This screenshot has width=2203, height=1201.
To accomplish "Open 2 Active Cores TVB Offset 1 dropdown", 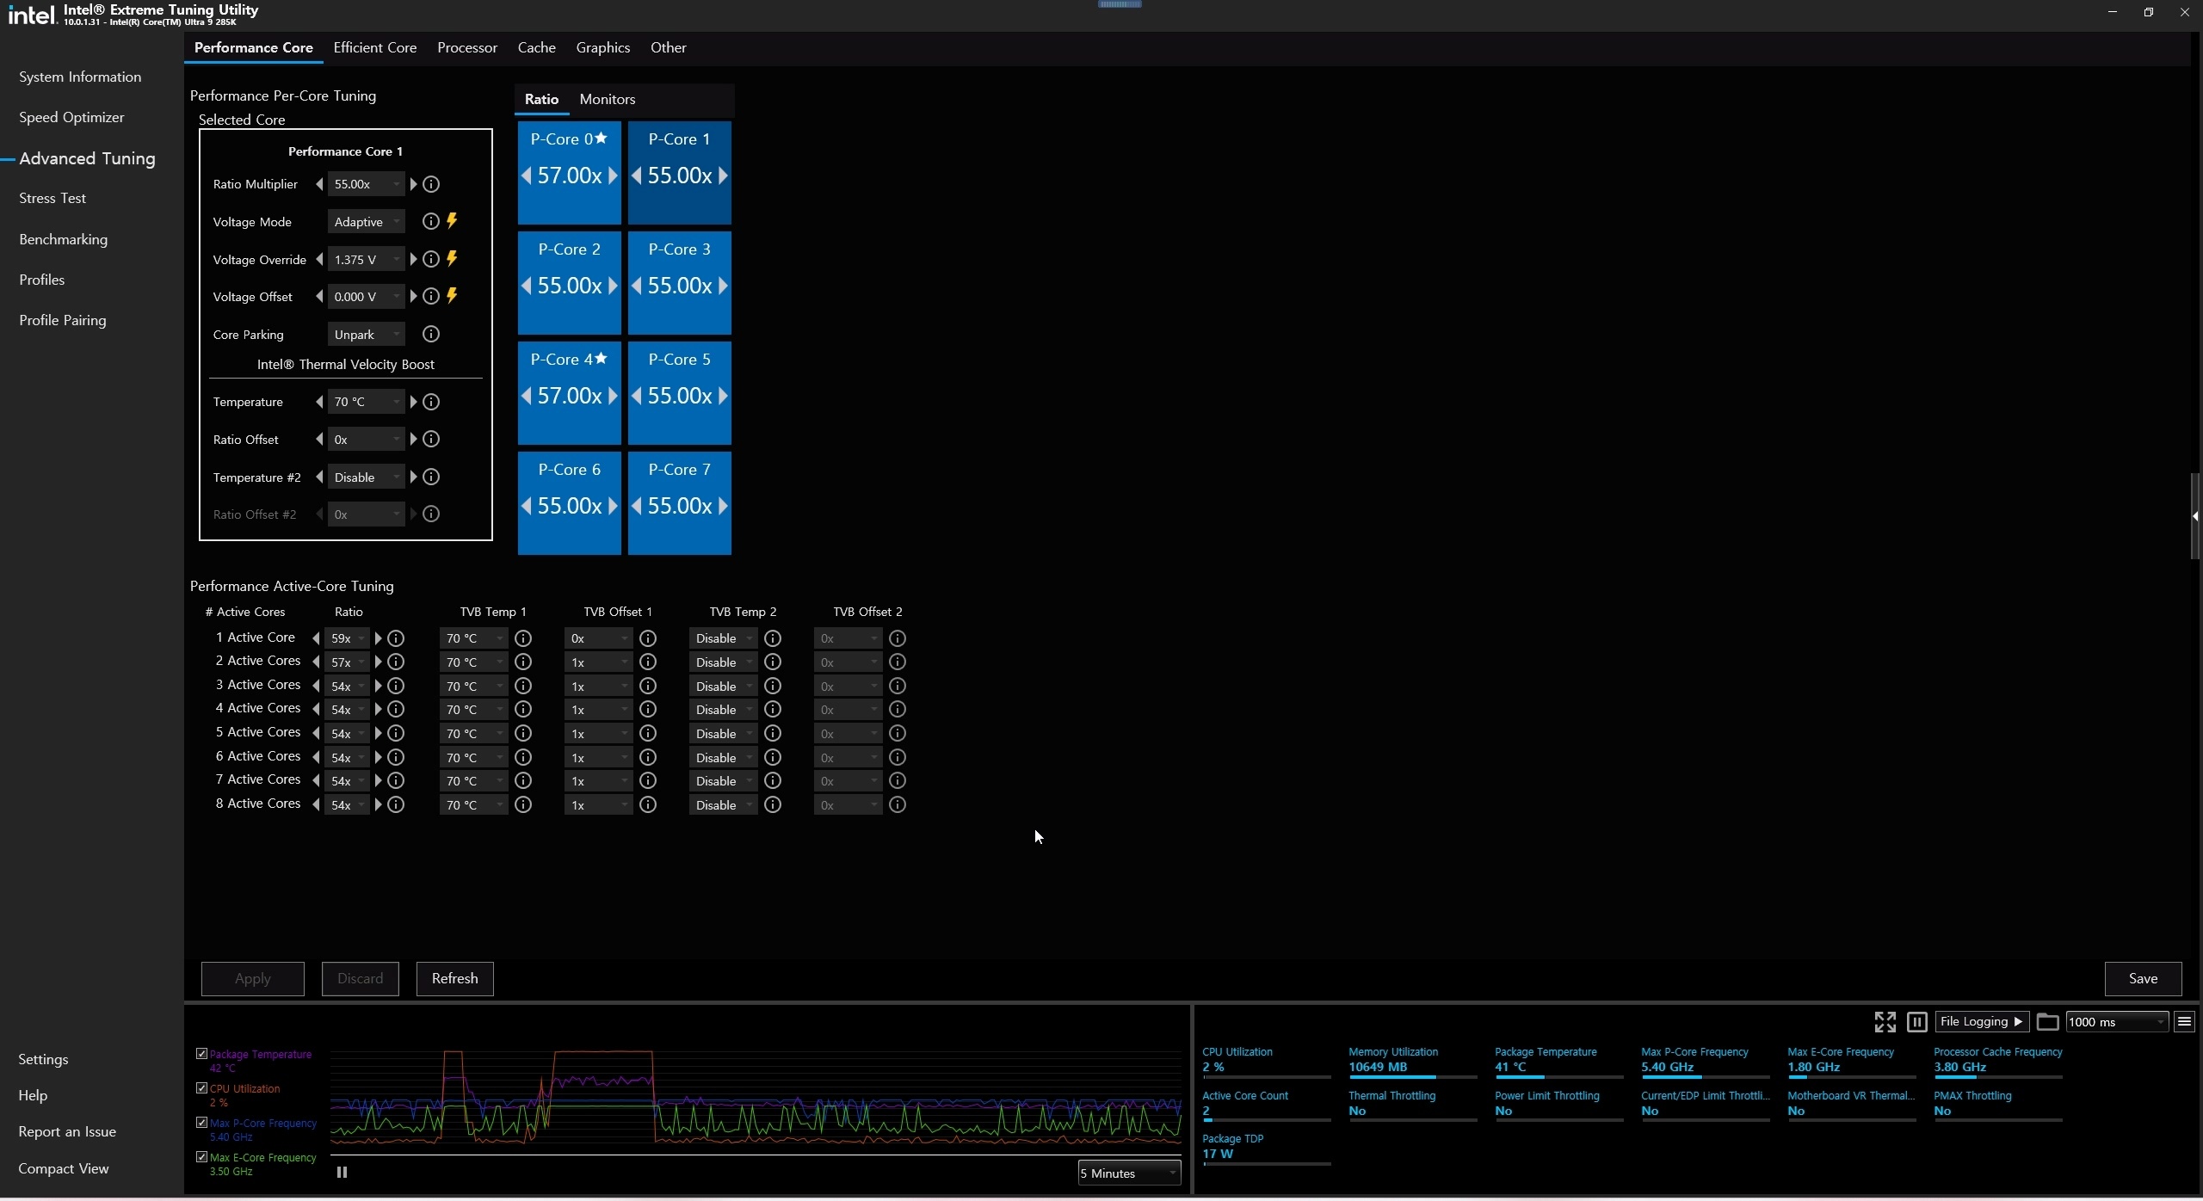I will [x=598, y=662].
